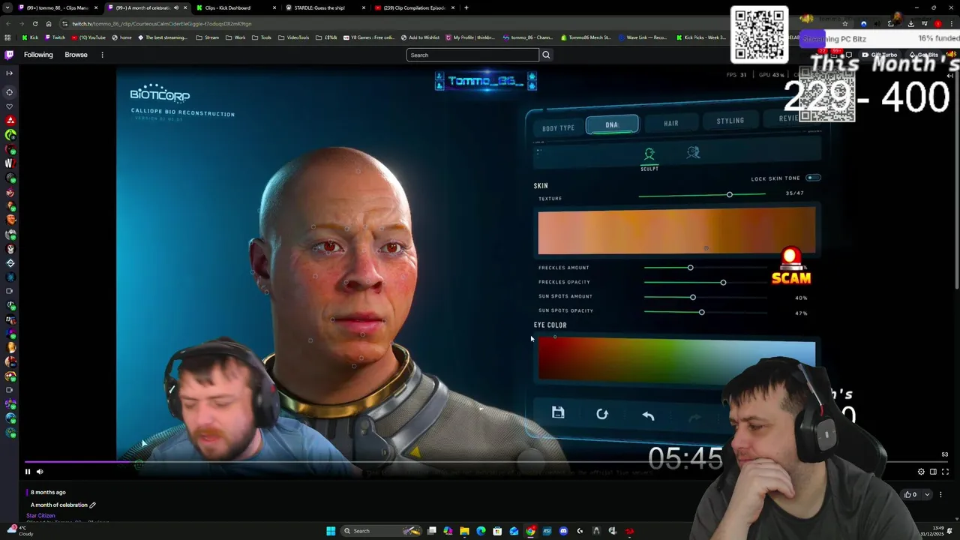The height and width of the screenshot is (540, 960).
Task: Click the browser address bar URL
Action: click(162, 23)
